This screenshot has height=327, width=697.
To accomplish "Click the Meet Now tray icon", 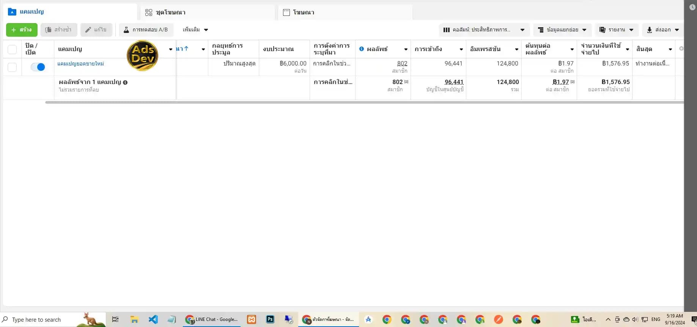I will (x=617, y=320).
